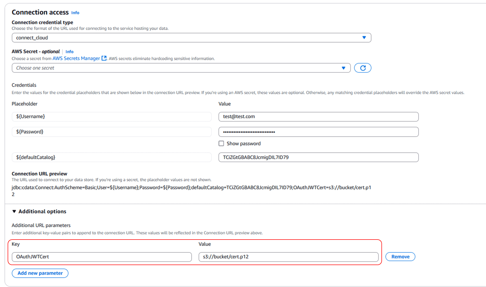The width and height of the screenshot is (486, 287).
Task: Click the defaultCatalog value field
Action: (x=318, y=157)
